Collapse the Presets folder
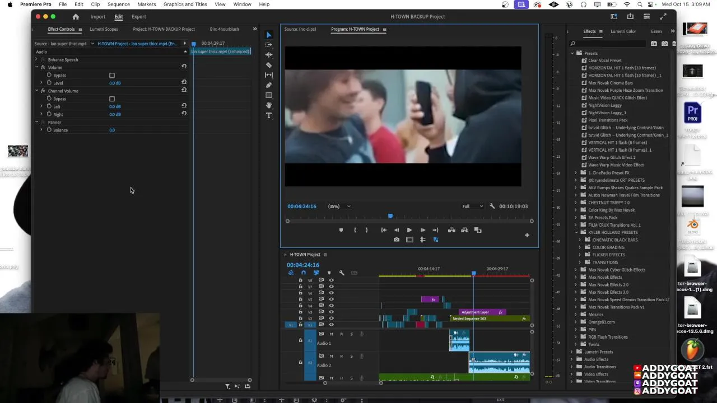The image size is (717, 403). (x=572, y=53)
